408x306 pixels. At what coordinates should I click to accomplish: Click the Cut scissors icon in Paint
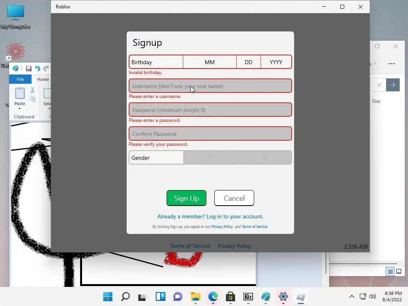click(32, 90)
